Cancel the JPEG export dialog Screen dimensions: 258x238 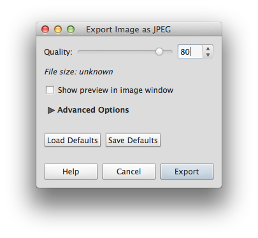pyautogui.click(x=129, y=171)
